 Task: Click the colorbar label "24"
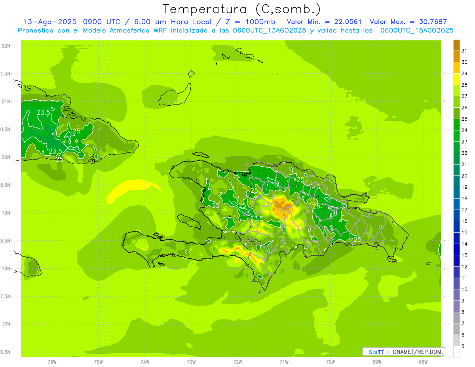pos(464,130)
